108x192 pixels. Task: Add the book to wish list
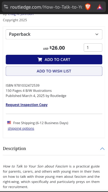tap(54, 71)
